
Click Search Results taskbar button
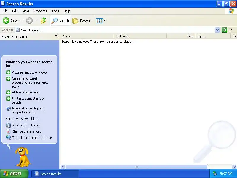pyautogui.click(x=55, y=174)
